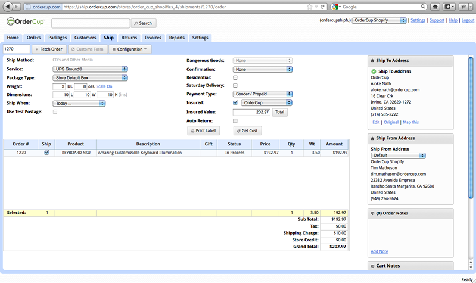
Task: Toggle the Residential checkbox
Action: [x=235, y=77]
